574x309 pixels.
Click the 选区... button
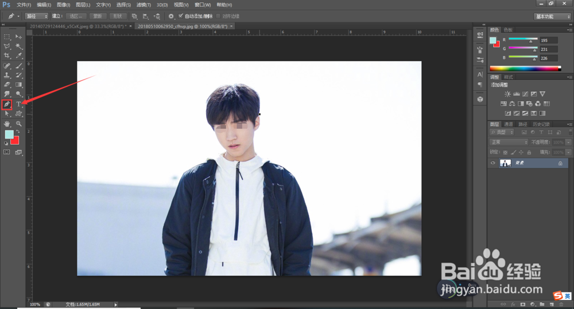[x=76, y=16]
